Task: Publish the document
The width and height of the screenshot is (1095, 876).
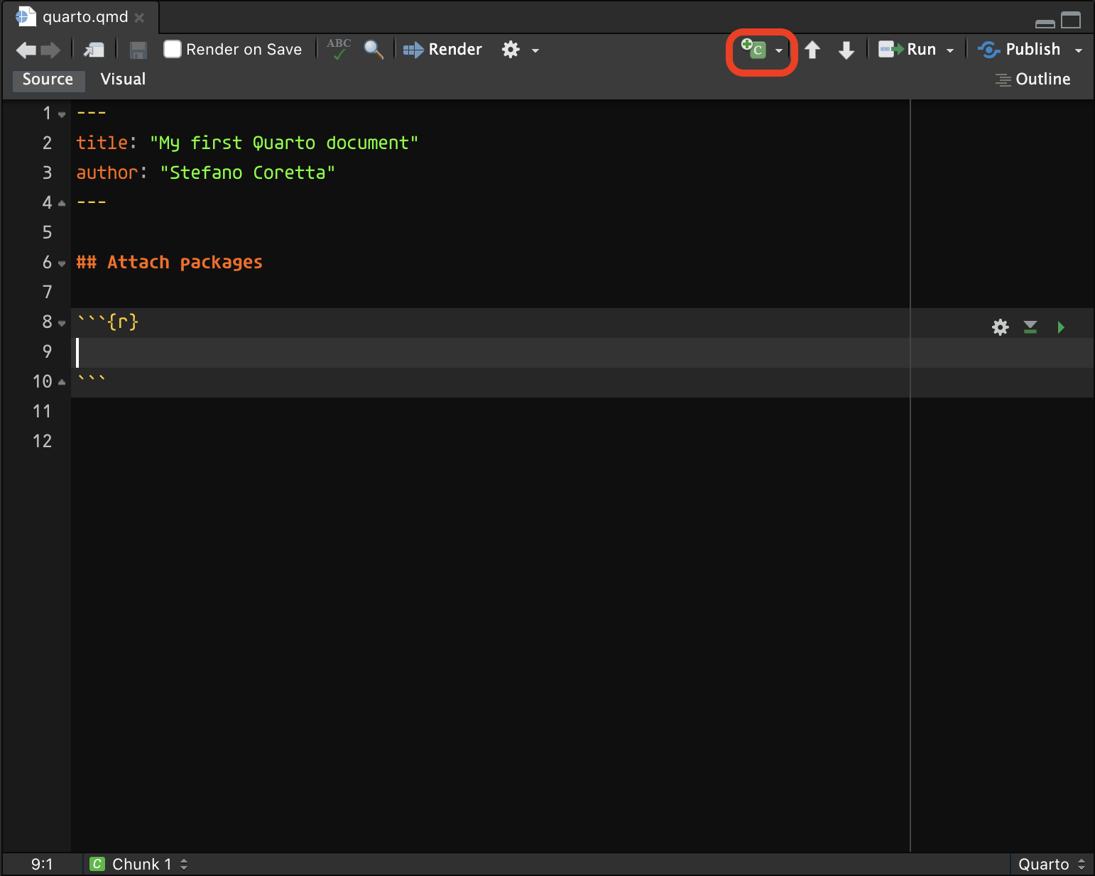Action: [1019, 49]
